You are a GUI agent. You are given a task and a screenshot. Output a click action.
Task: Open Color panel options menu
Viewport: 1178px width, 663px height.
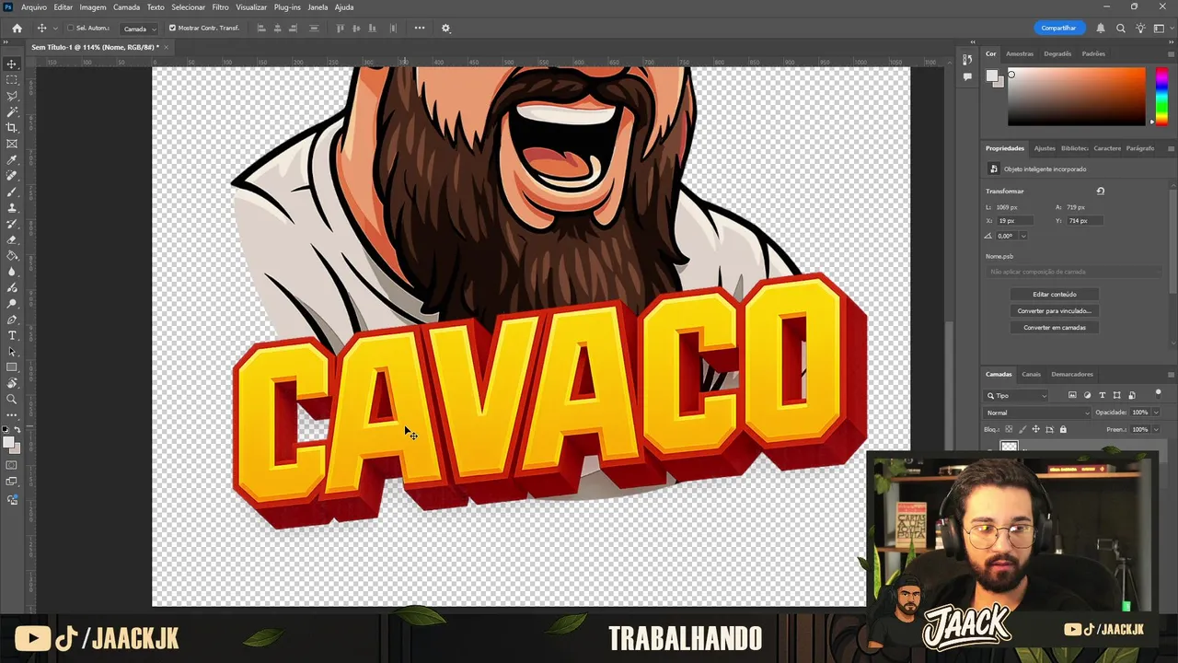pos(1171,53)
